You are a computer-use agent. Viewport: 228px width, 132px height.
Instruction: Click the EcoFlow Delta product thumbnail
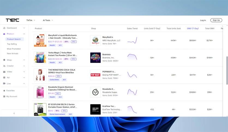(x=40, y=109)
